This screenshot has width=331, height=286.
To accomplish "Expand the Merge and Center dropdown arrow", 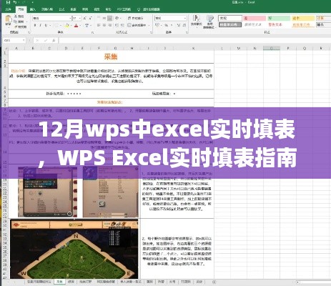I will [149, 25].
